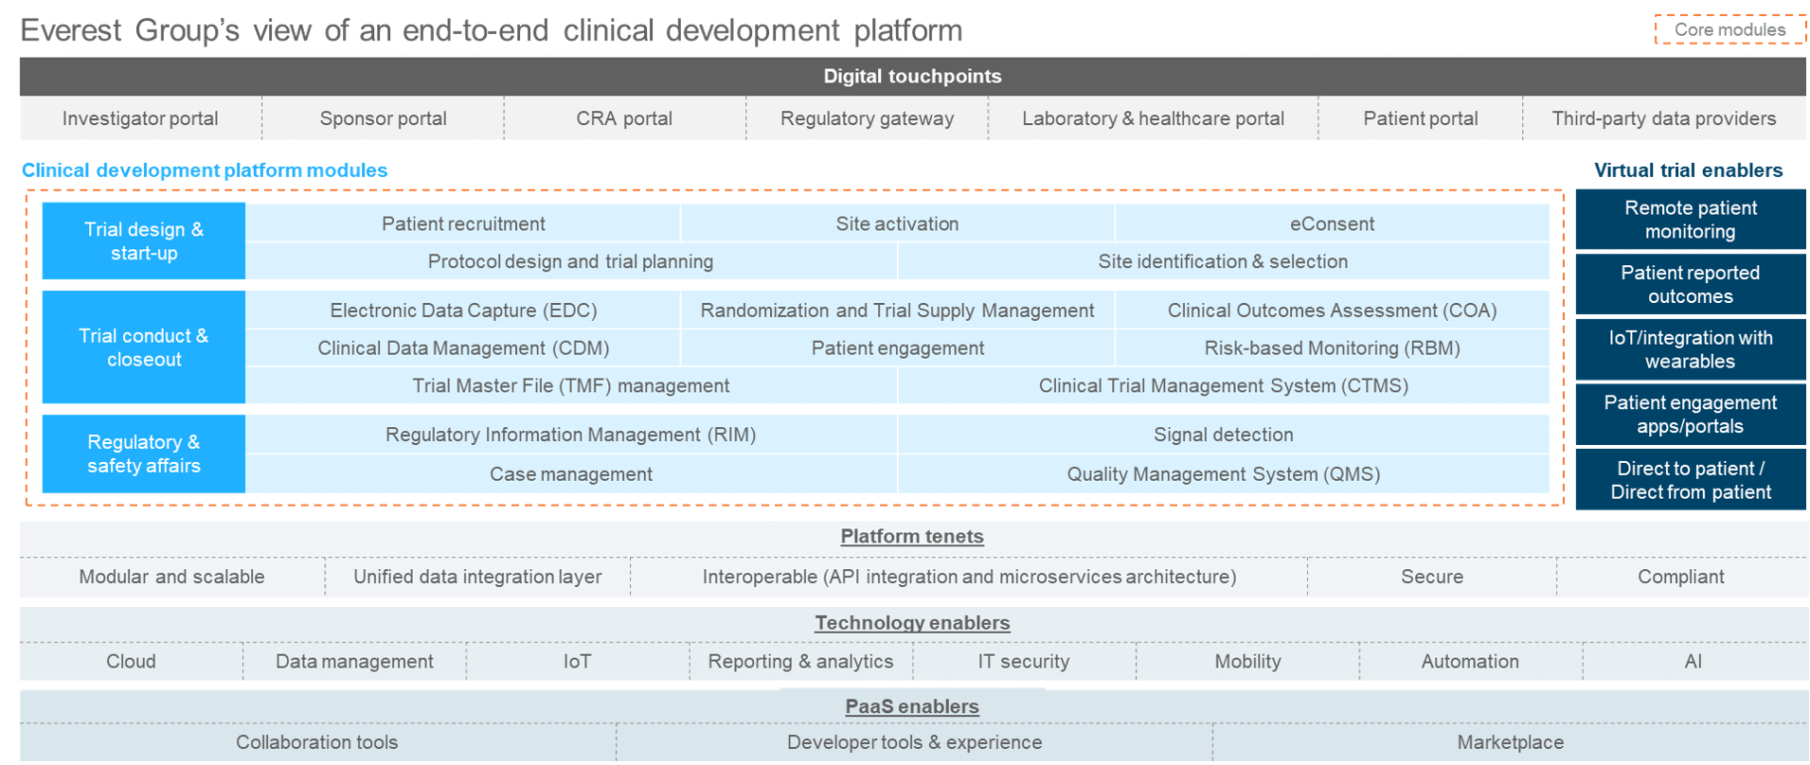The image size is (1810, 765).
Task: Click Clinical Trial Management System (CTMS)
Action: point(1223,385)
